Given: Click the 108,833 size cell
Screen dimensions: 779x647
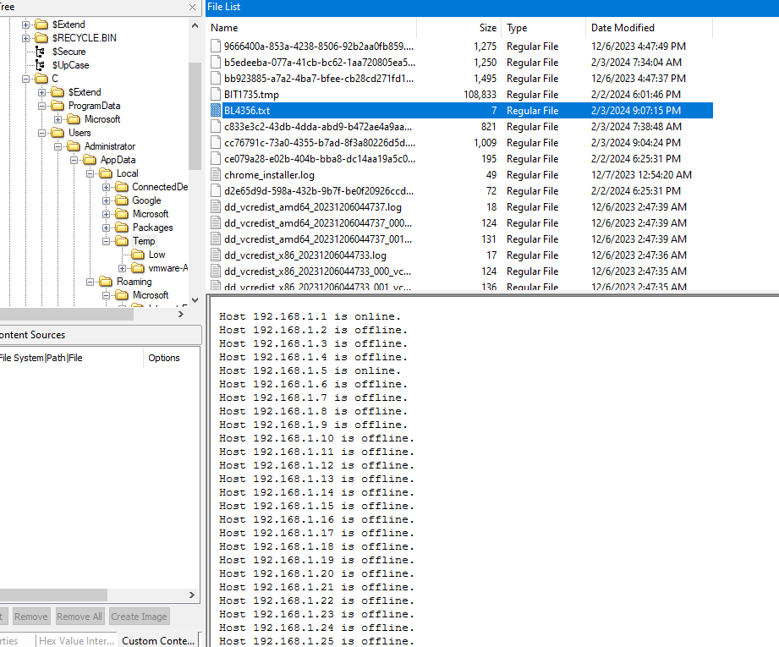Looking at the screenshot, I should tap(480, 95).
